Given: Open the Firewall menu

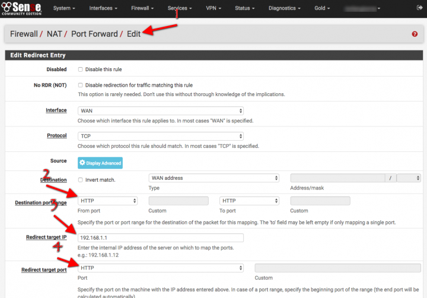Looking at the screenshot, I should (142, 8).
